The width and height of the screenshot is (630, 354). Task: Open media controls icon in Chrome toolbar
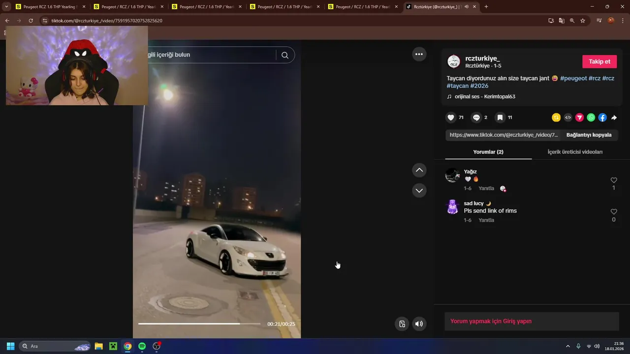pos(599,21)
